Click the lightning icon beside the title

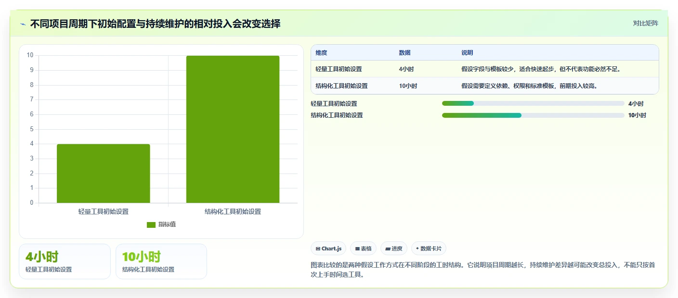(x=23, y=24)
